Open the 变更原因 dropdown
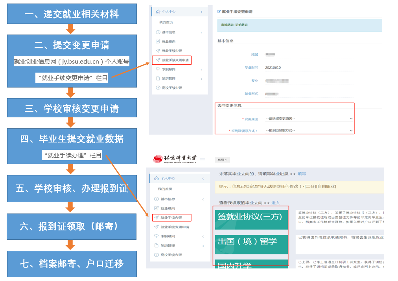The width and height of the screenshot is (398, 281). pos(309,119)
